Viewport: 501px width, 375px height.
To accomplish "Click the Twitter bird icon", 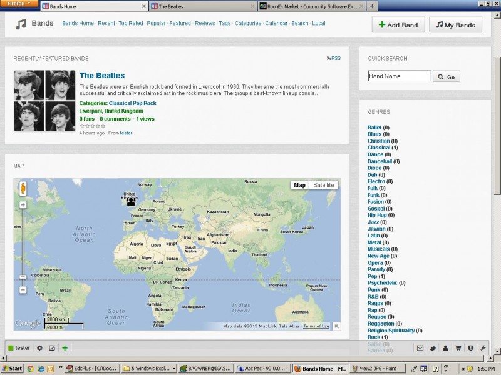I will click(x=433, y=348).
